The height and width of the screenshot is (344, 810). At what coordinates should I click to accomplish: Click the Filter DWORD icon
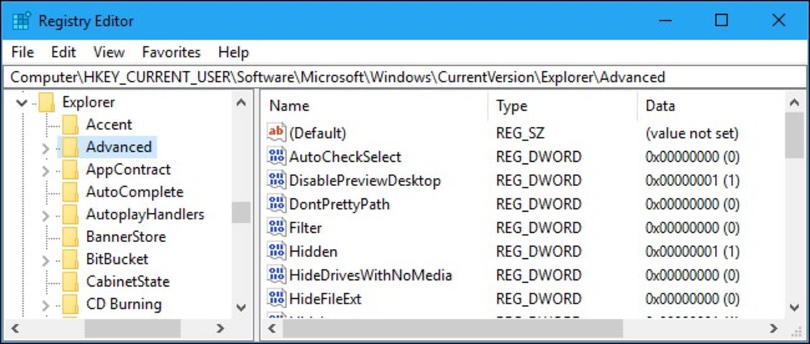pos(277,227)
